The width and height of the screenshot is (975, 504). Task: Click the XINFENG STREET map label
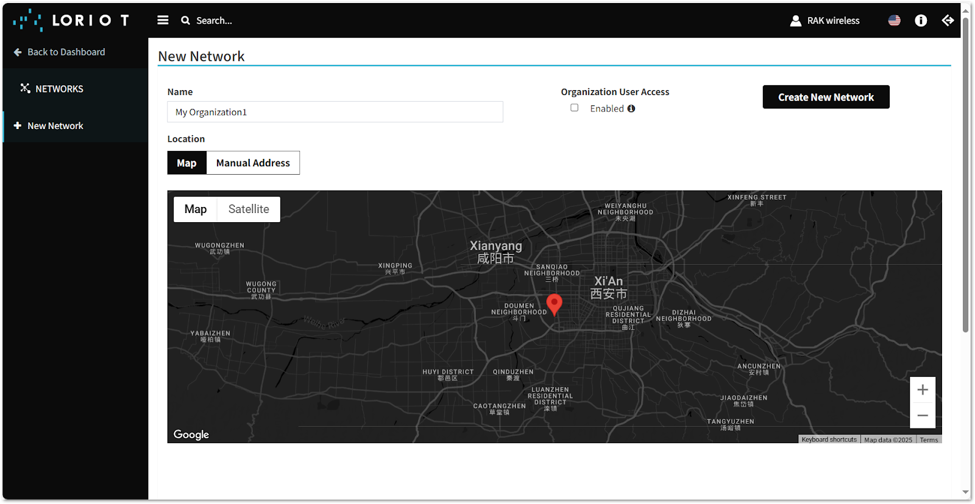757,200
